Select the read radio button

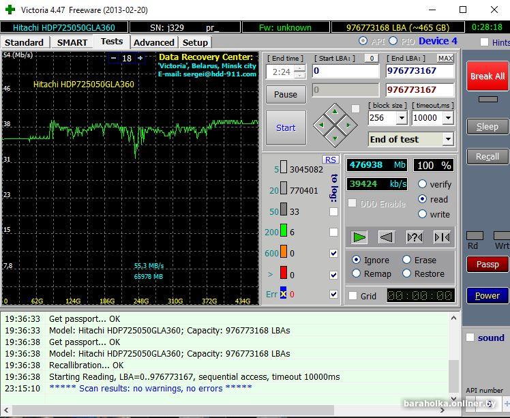pyautogui.click(x=422, y=198)
